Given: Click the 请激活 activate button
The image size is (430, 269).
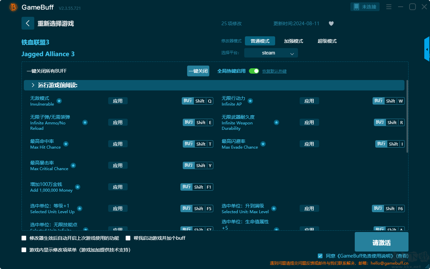Looking at the screenshot, I should 382,242.
